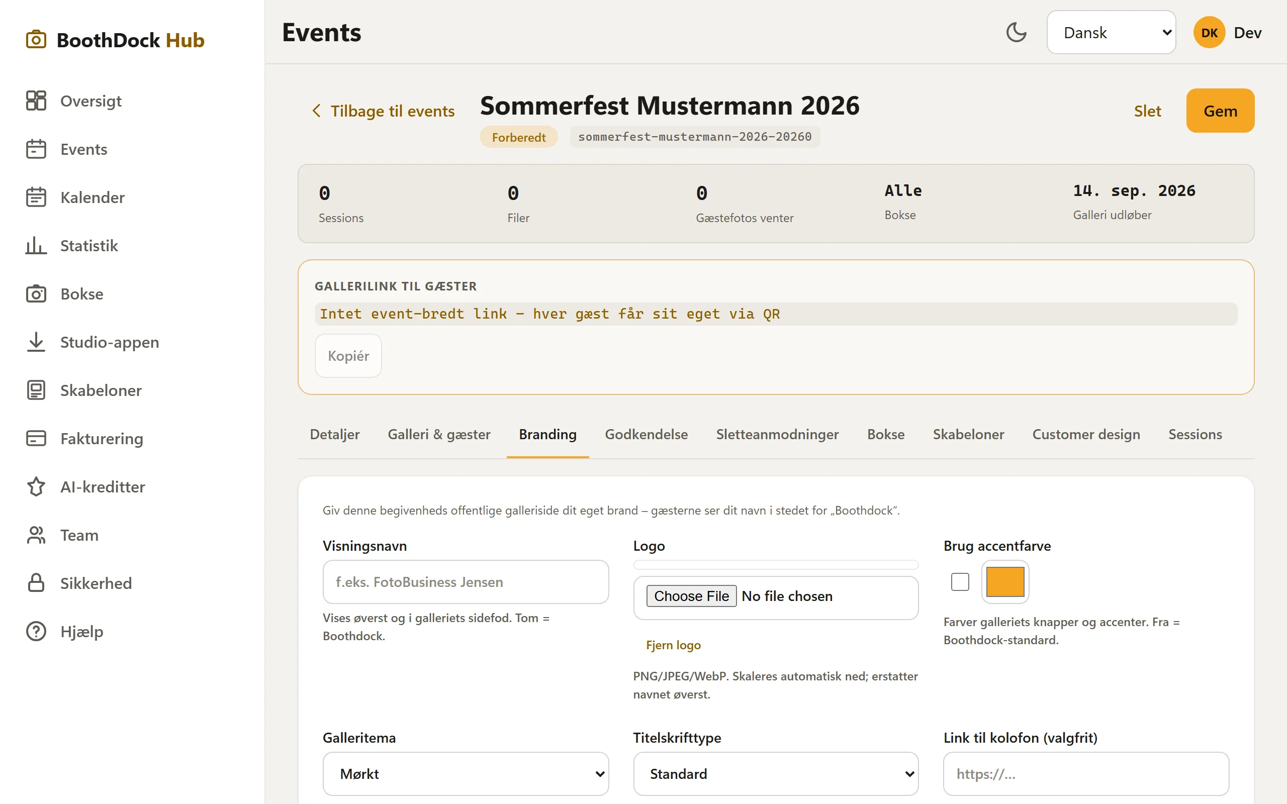Open the Skabeloner template icon in sidebar
This screenshot has width=1287, height=804.
(36, 390)
